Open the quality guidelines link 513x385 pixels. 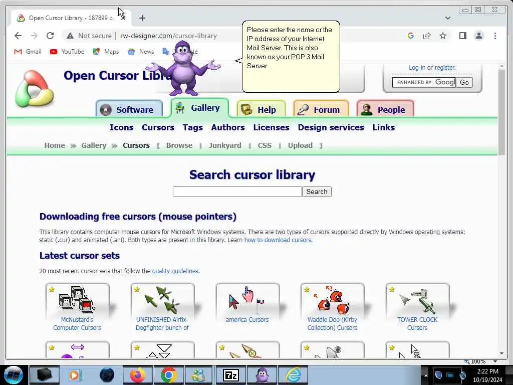point(175,271)
